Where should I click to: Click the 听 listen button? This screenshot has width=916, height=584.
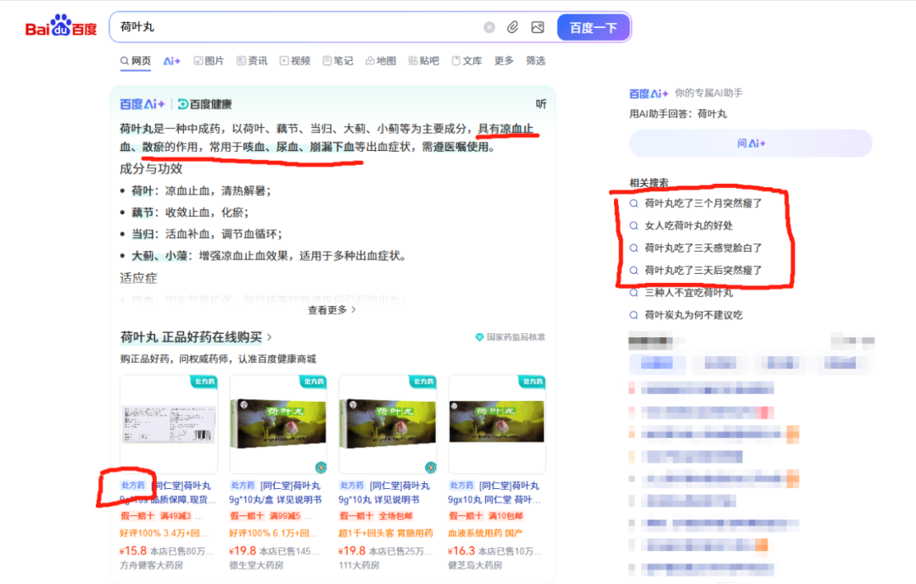click(541, 104)
